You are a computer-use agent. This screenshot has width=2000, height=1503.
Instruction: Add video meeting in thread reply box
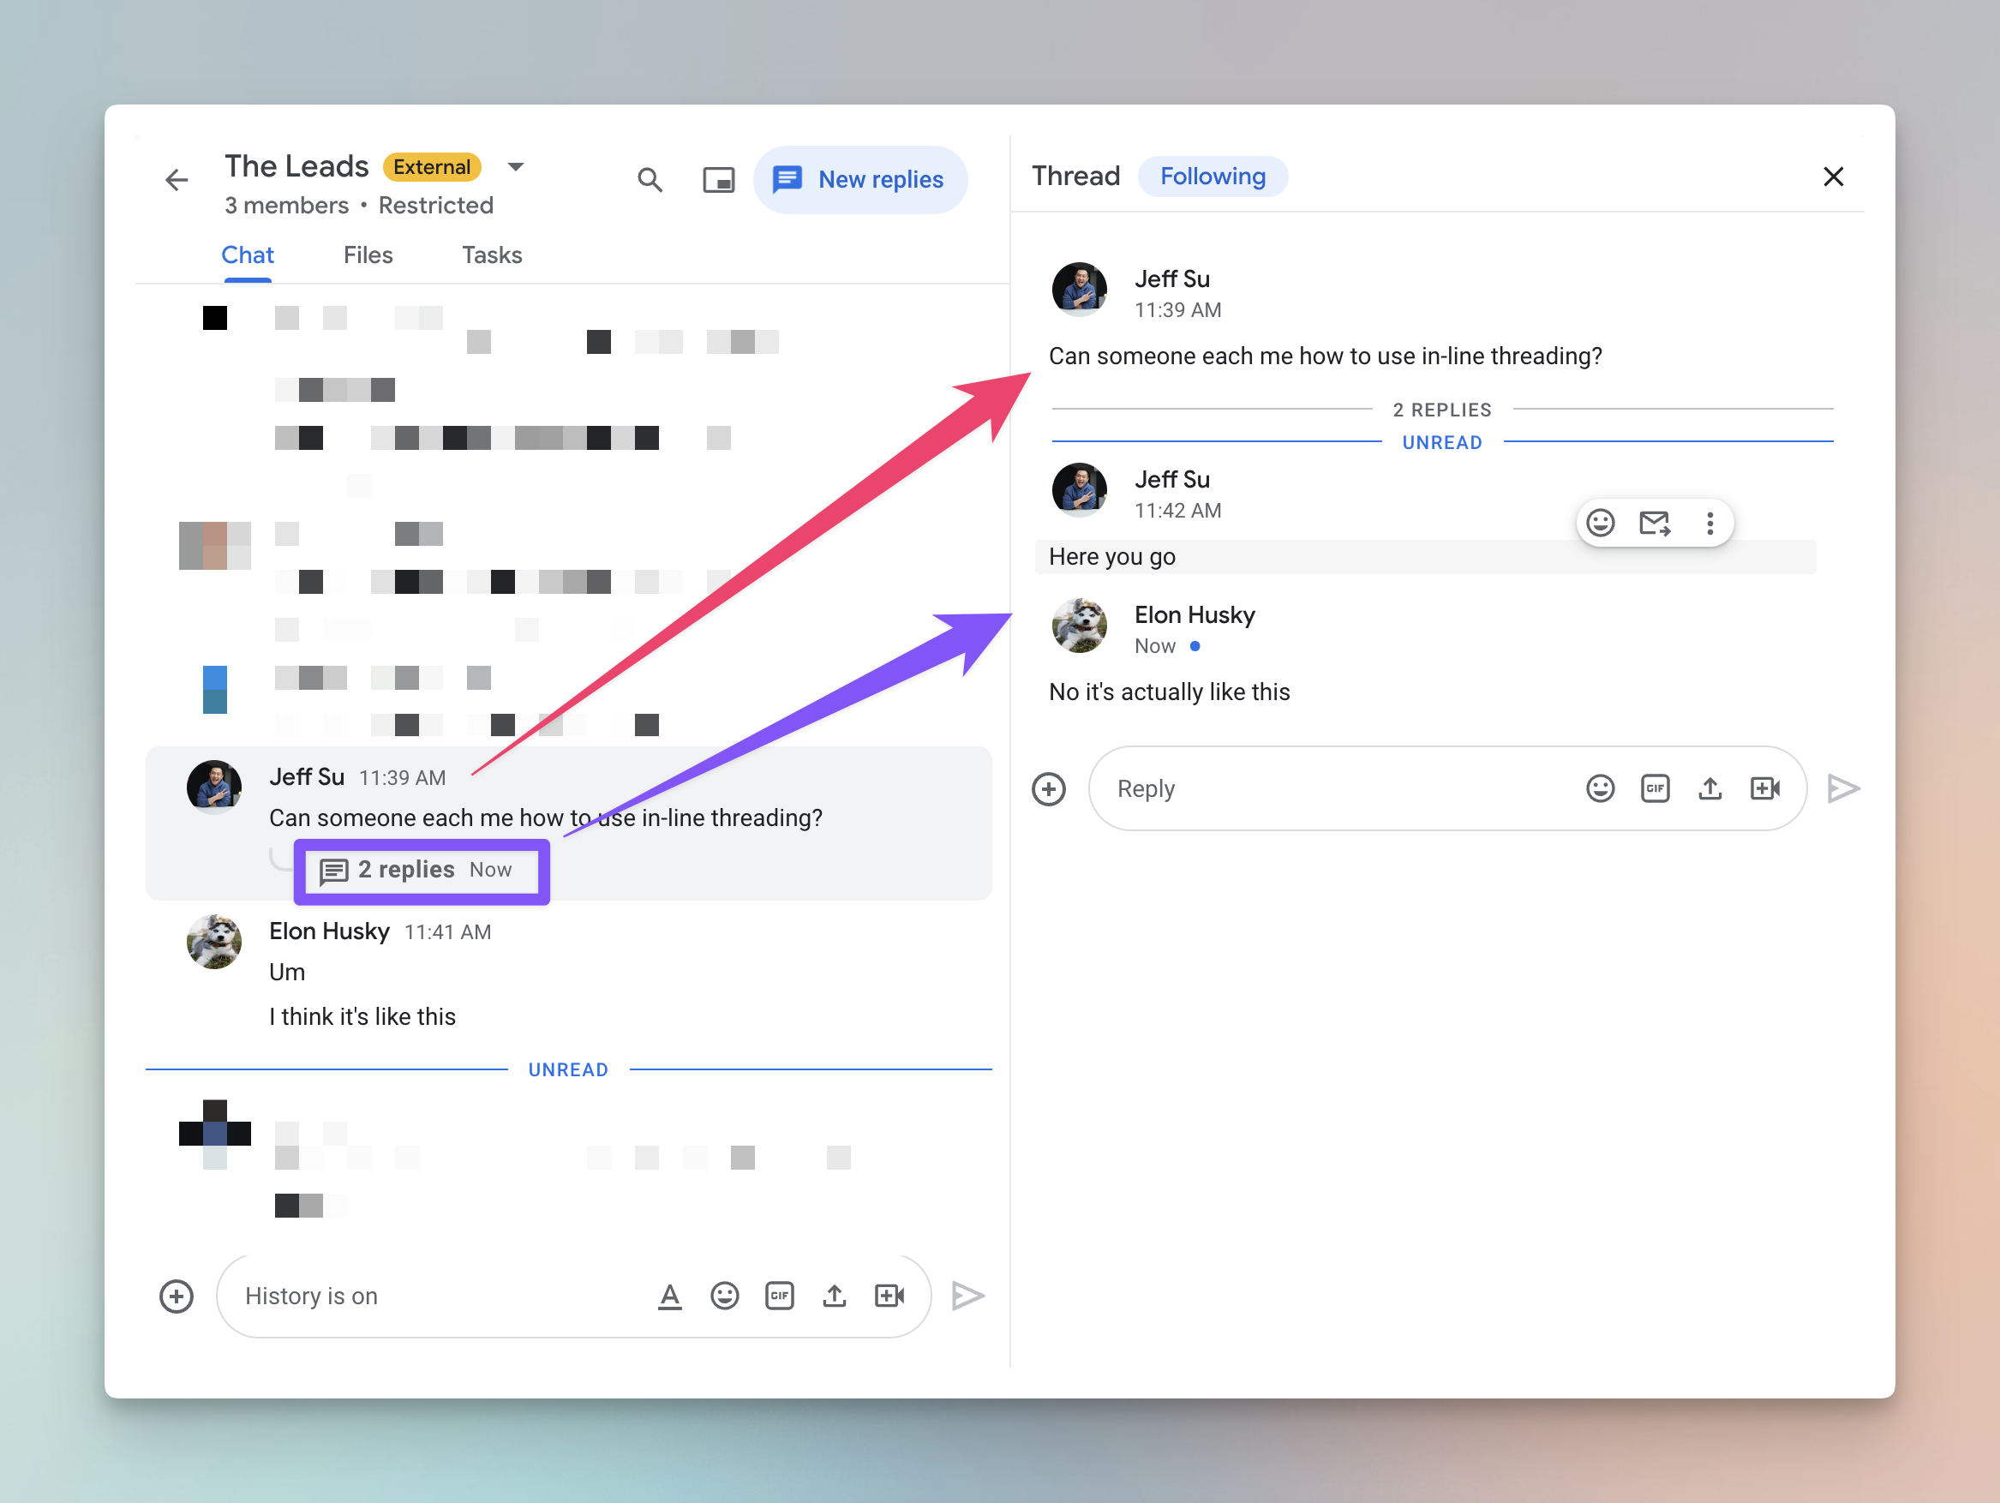(x=1765, y=788)
